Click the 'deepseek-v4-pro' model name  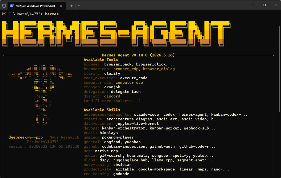25,137
